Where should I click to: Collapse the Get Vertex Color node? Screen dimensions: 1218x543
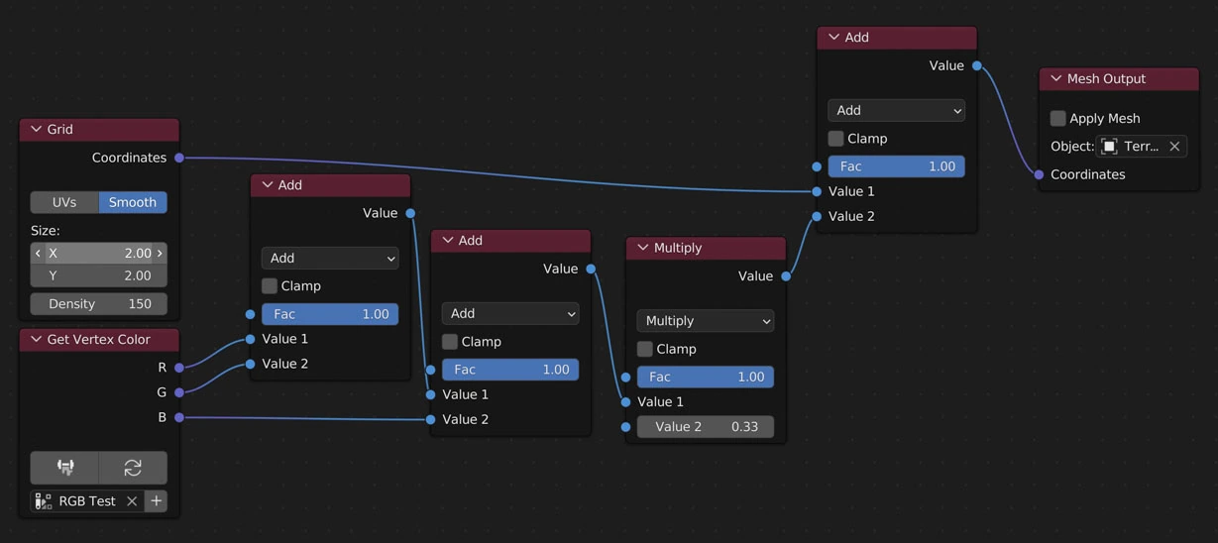(37, 340)
